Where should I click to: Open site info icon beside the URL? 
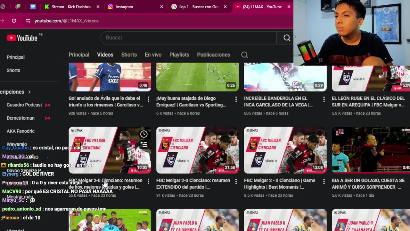28,21
